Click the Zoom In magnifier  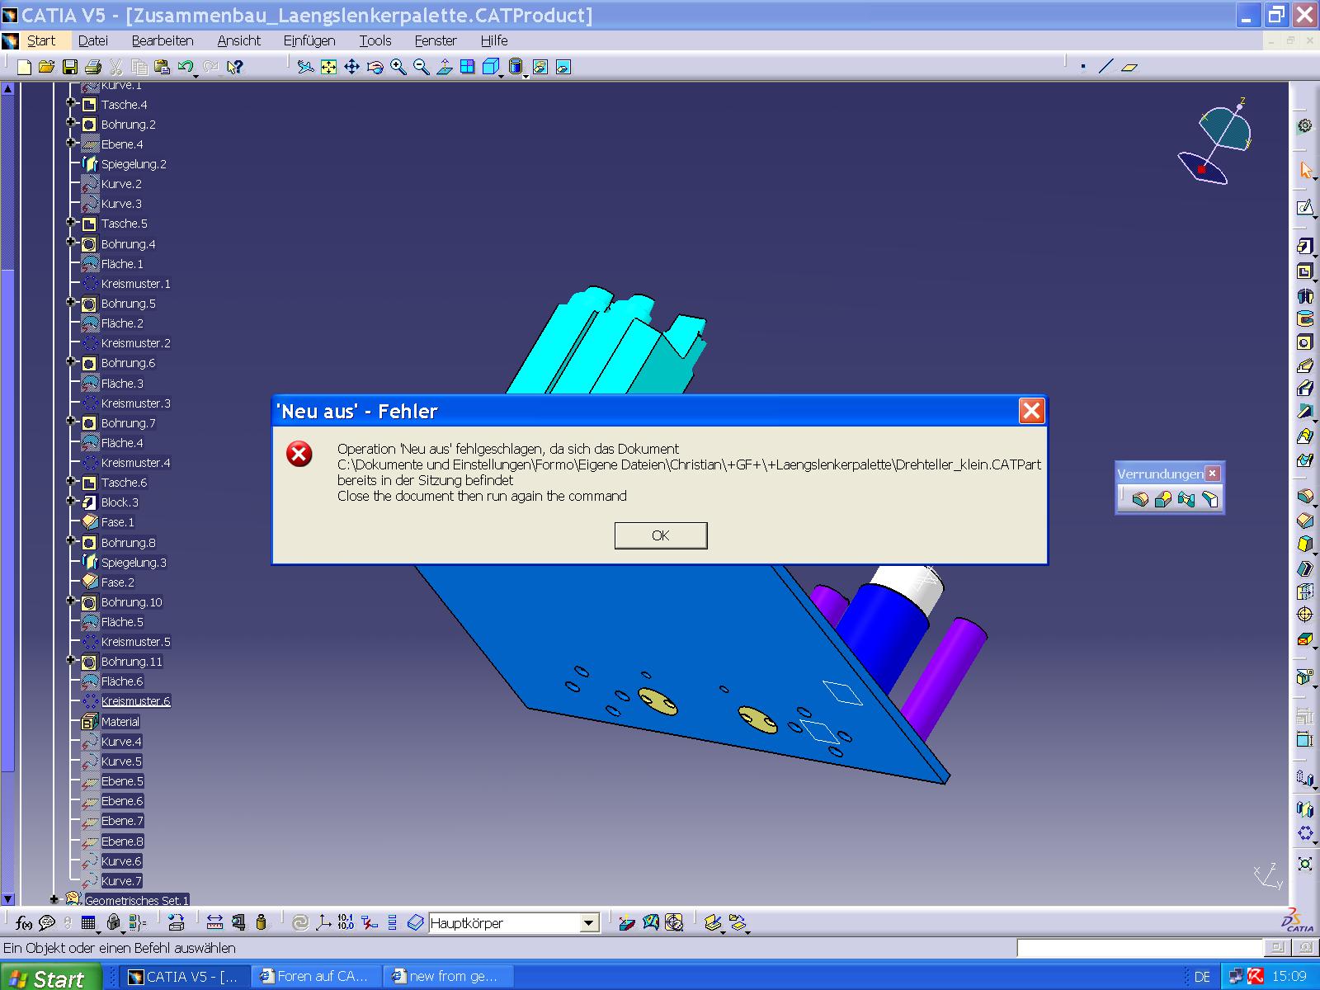coord(398,67)
